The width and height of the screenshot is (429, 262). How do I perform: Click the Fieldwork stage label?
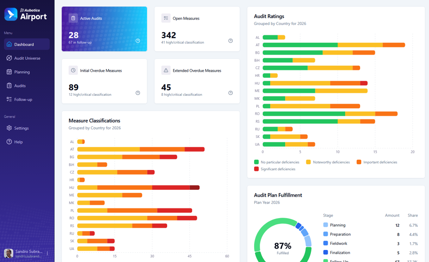tap(338, 243)
